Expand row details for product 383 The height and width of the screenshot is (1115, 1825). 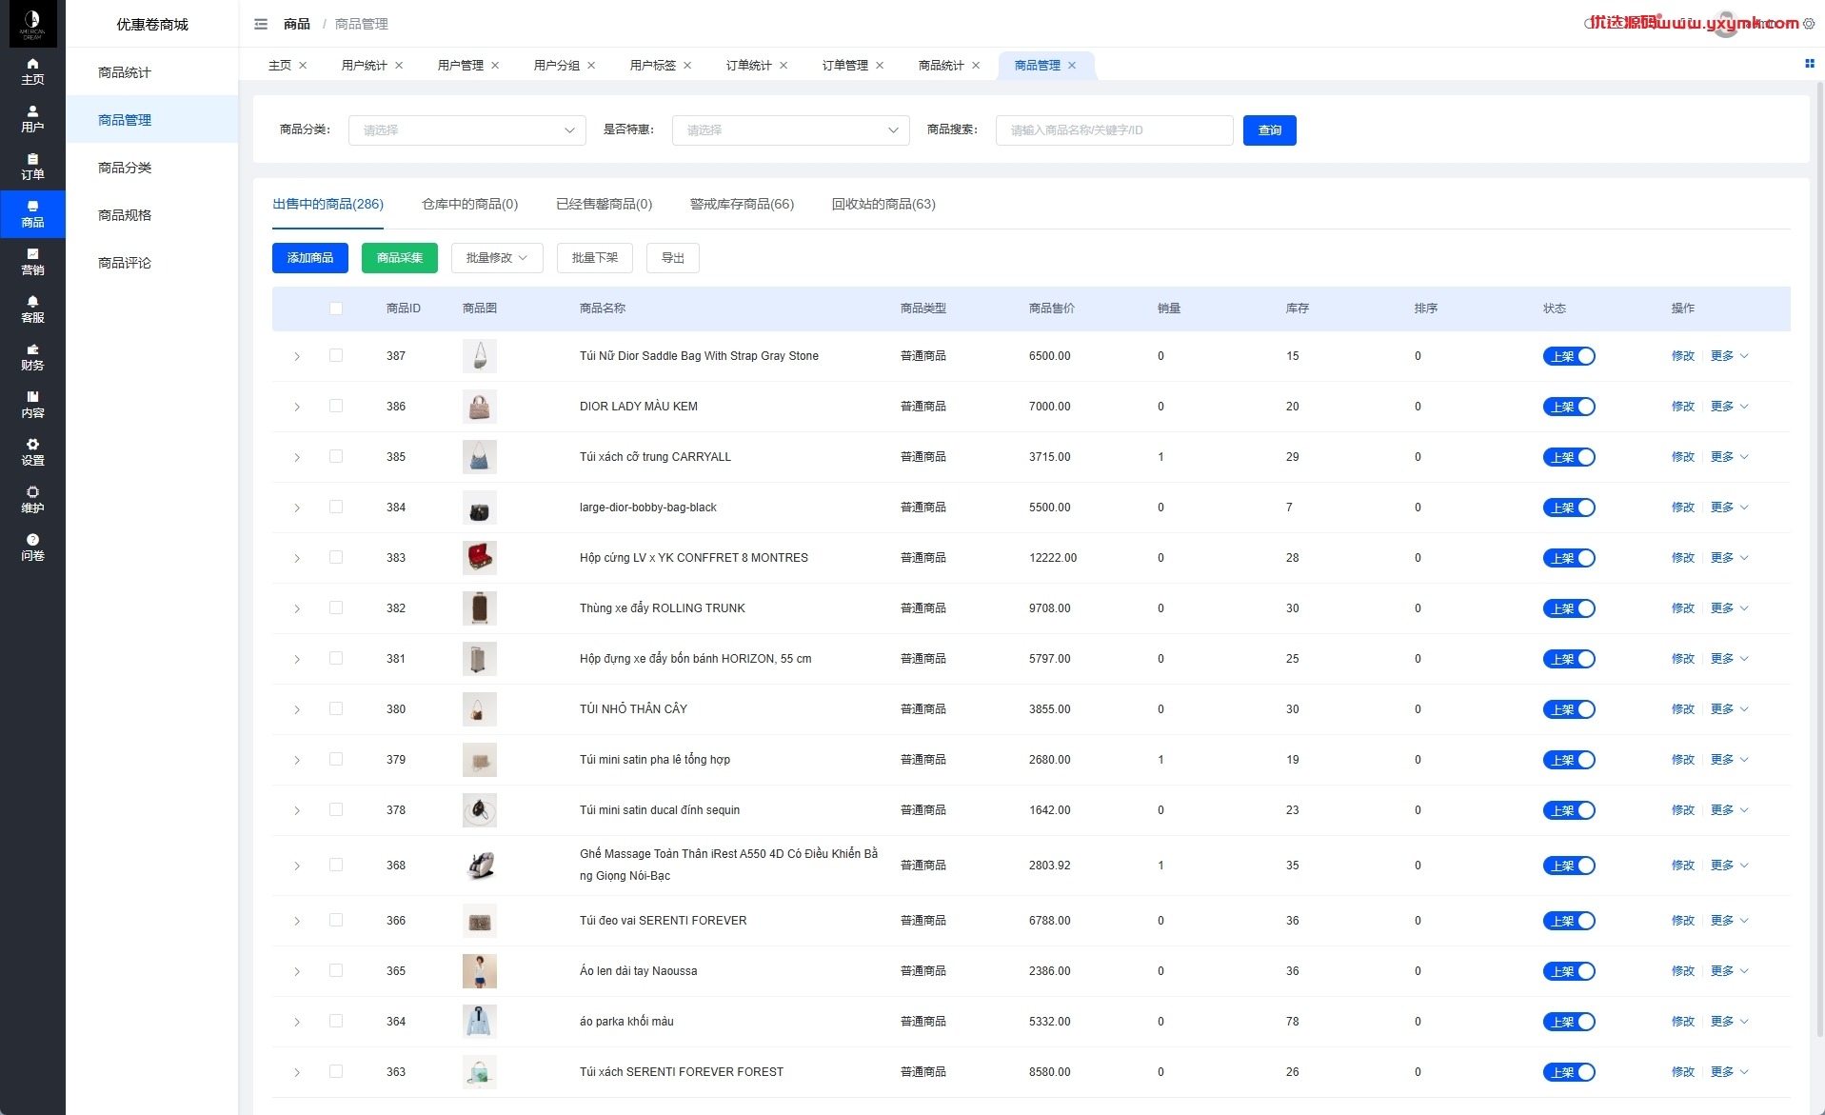[x=297, y=558]
